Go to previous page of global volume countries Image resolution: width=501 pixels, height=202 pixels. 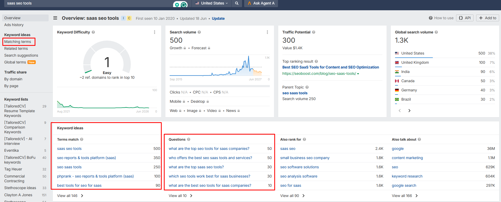coord(400,111)
